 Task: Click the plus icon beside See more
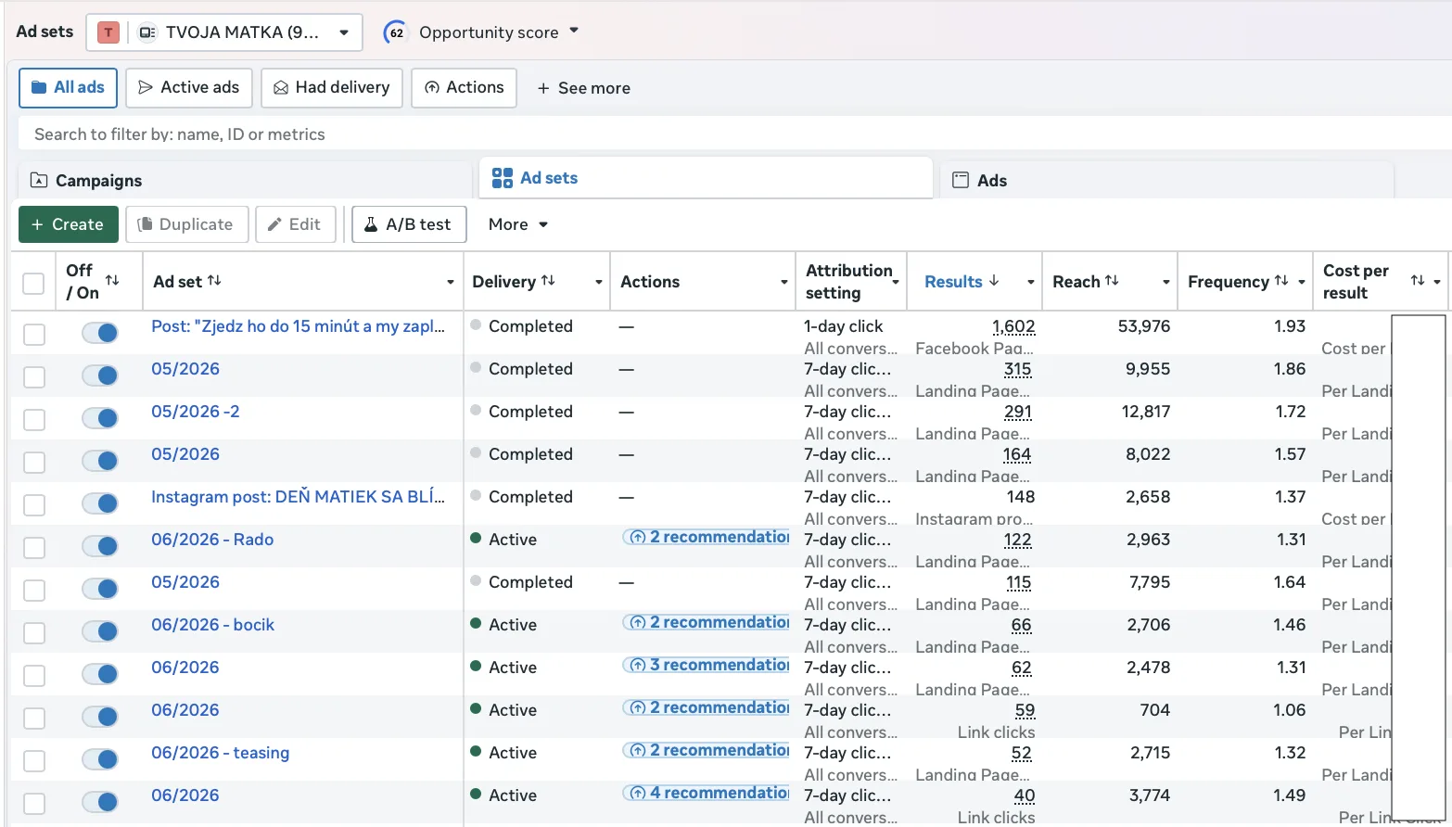tap(544, 88)
